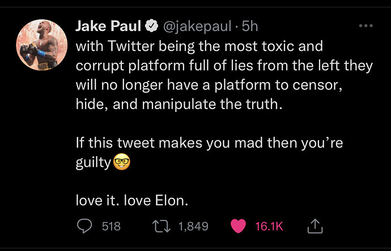The image size is (391, 251).
Task: Click the nerd face emoji after guilty
Action: [x=122, y=162]
